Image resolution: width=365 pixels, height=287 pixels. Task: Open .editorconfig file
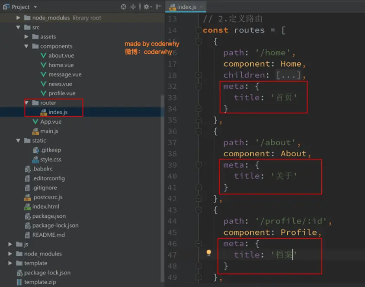pyautogui.click(x=48, y=178)
